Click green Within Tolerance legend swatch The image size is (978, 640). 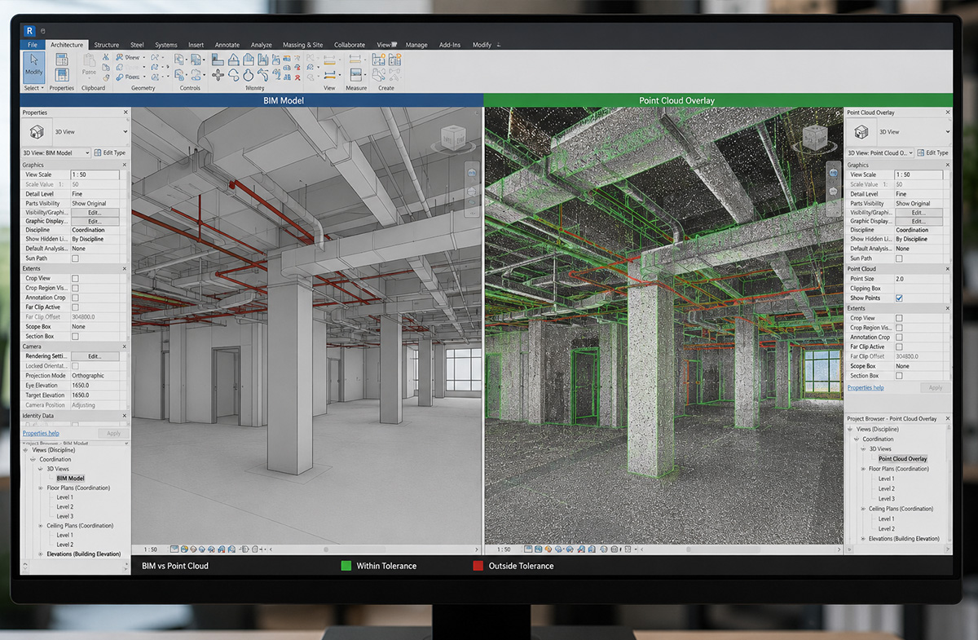point(346,565)
